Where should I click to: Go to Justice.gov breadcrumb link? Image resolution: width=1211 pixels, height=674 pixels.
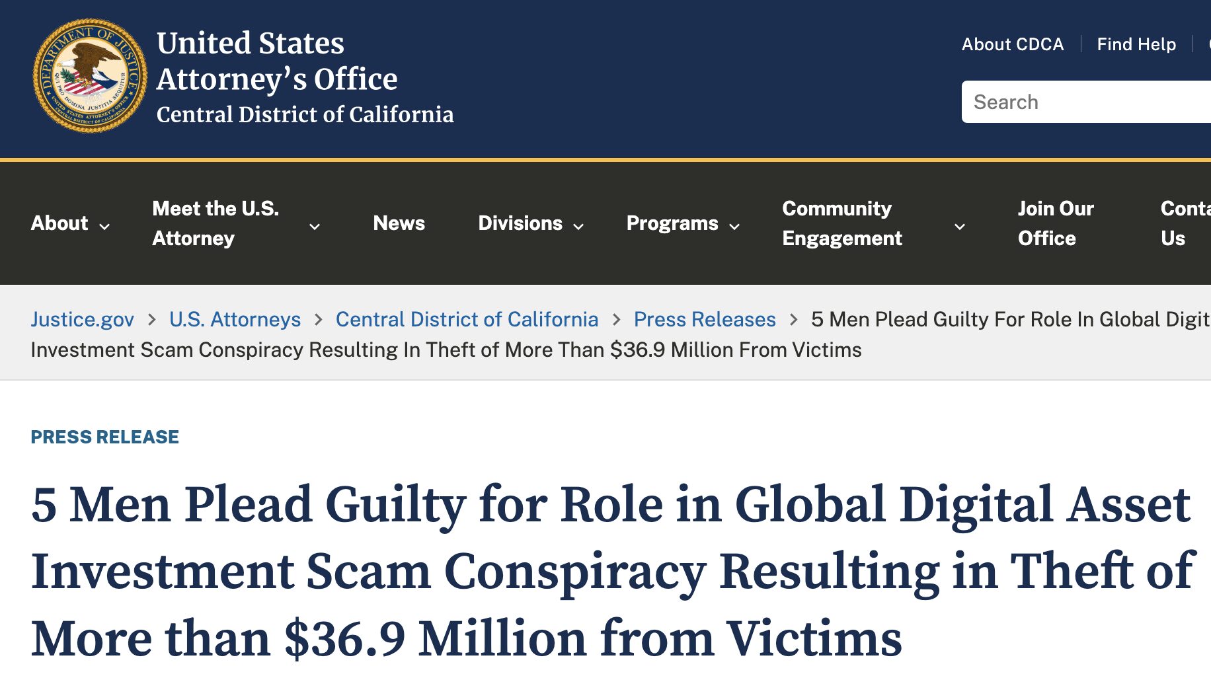[x=82, y=319]
